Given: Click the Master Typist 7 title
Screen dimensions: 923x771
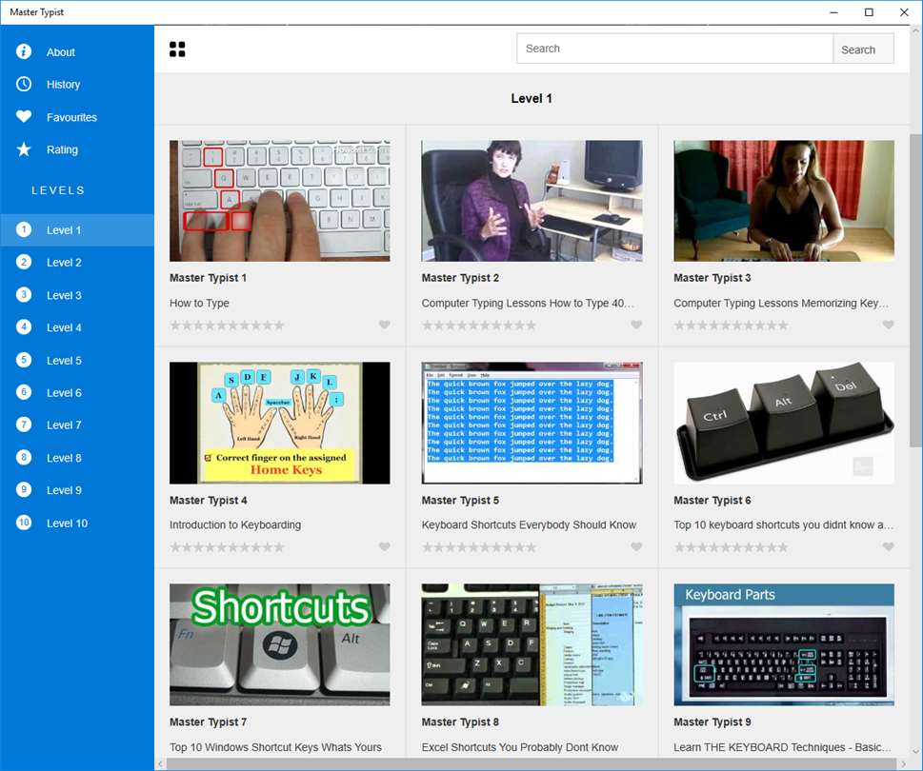Looking at the screenshot, I should (208, 722).
